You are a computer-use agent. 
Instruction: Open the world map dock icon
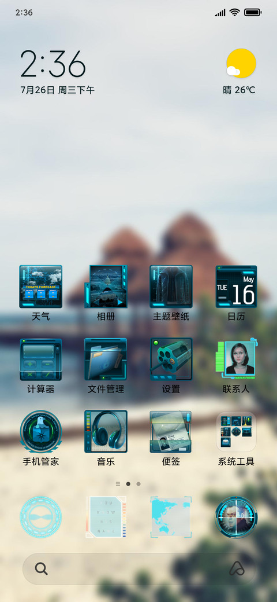(x=171, y=517)
